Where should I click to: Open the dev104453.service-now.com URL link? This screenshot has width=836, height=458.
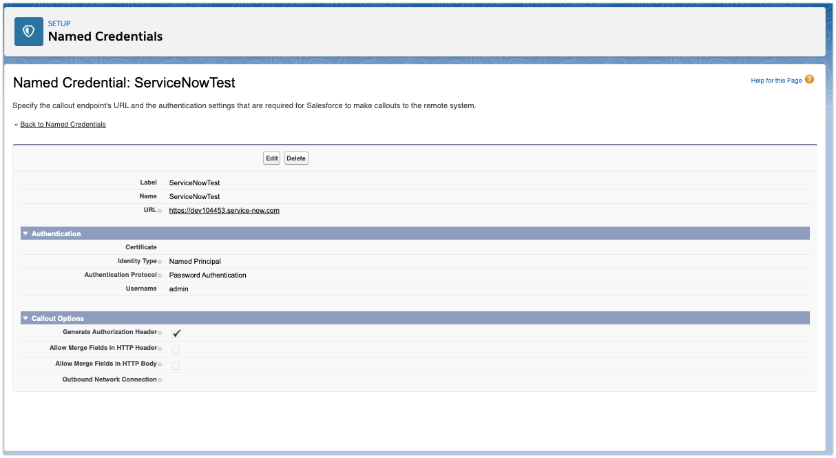224,210
